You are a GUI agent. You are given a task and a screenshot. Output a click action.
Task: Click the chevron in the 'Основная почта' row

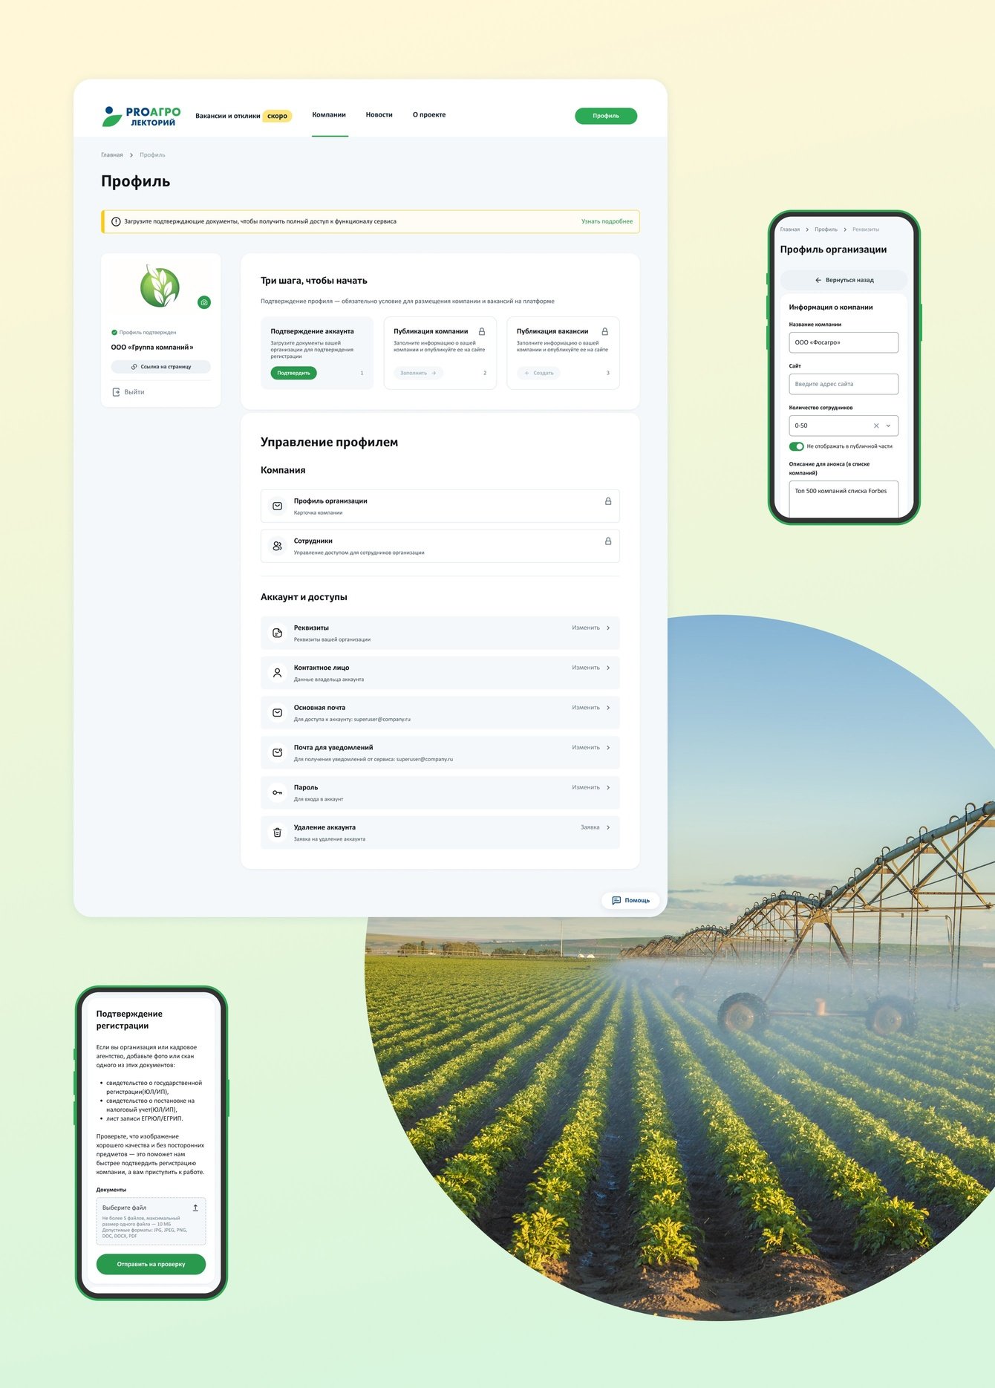click(608, 708)
